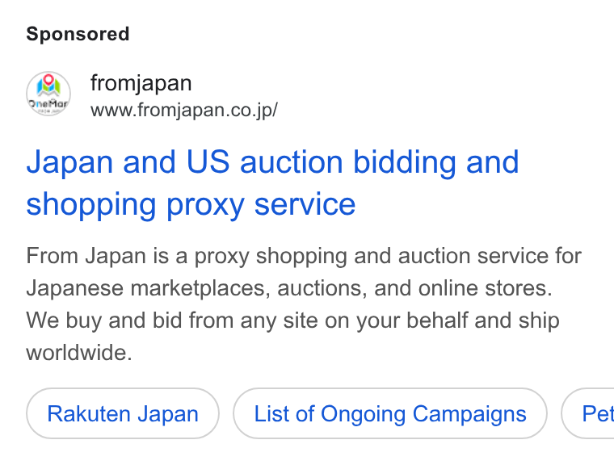Click the red map pin in the logo
This screenshot has height=465, width=614.
[48, 81]
